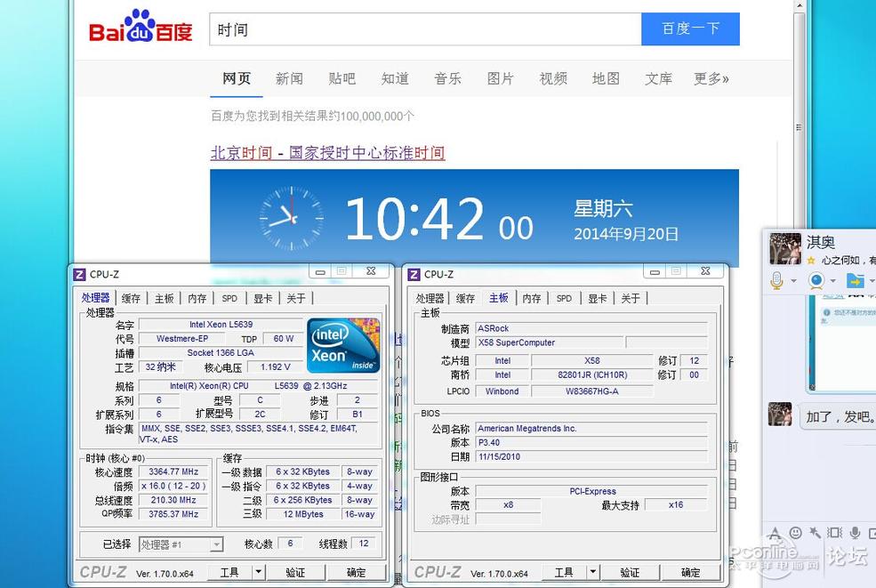The width and height of the screenshot is (876, 588).
Task: Click the ASRock manufacturer value
Action: coord(591,328)
